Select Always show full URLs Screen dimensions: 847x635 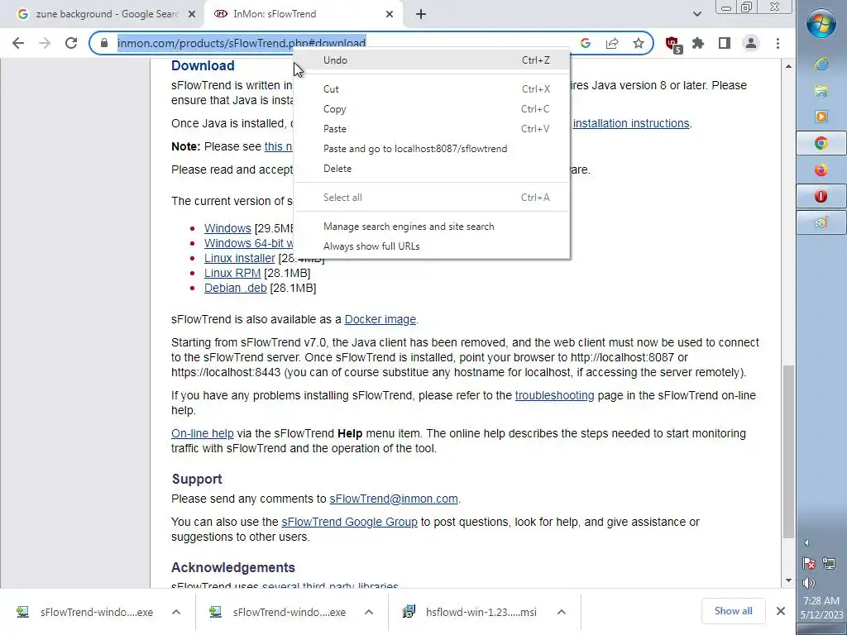tap(432, 246)
